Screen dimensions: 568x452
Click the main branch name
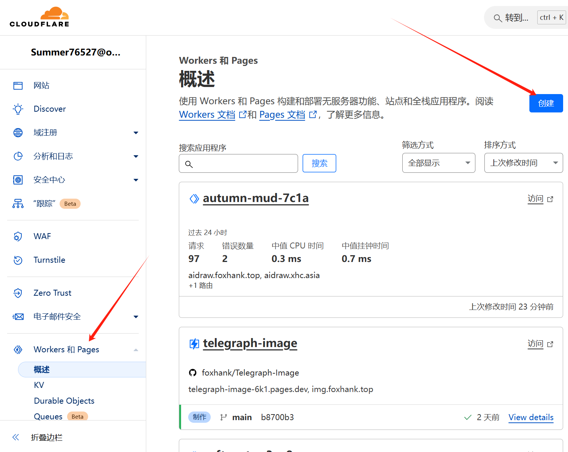(x=242, y=417)
